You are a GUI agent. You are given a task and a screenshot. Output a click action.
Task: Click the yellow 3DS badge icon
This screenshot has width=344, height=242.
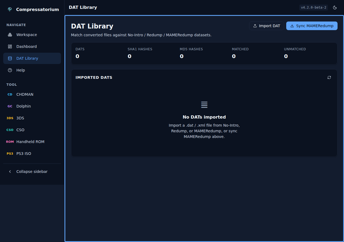click(x=10, y=118)
